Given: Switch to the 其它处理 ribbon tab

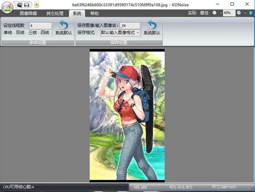Looking at the screenshot, I should tap(55, 13).
